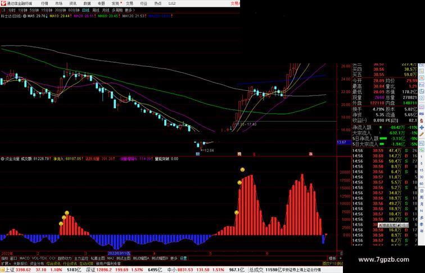Select the 季 period shortcut in right sidebar

(x=422, y=224)
